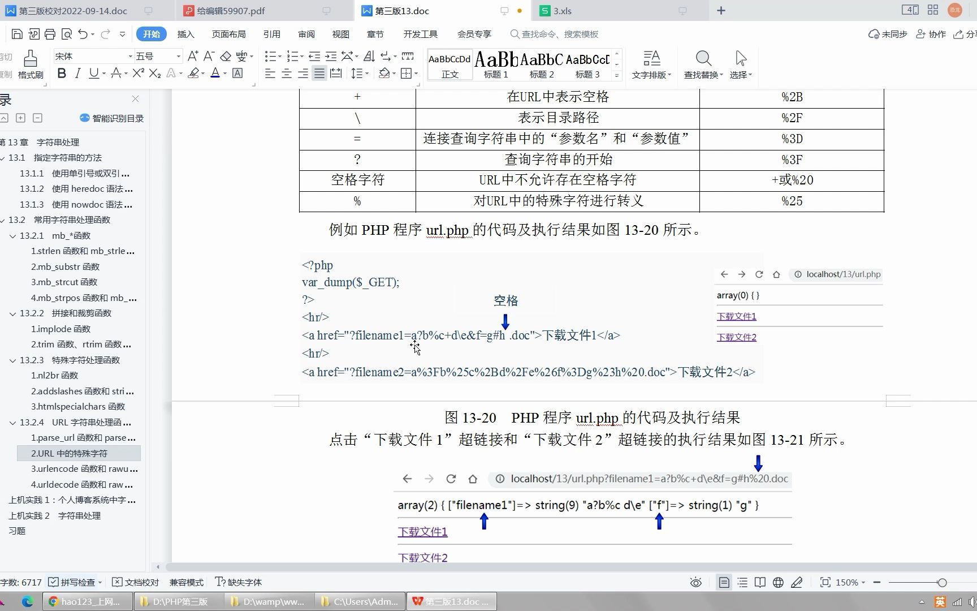977x611 pixels.
Task: Collapse 13.2.4 URL 字符串处理函数 node
Action: pos(12,423)
